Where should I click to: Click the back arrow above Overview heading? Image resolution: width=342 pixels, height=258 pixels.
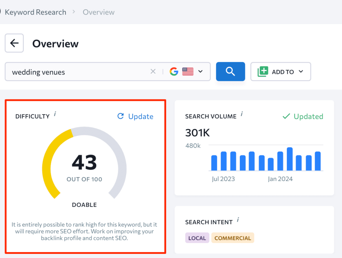pos(14,43)
